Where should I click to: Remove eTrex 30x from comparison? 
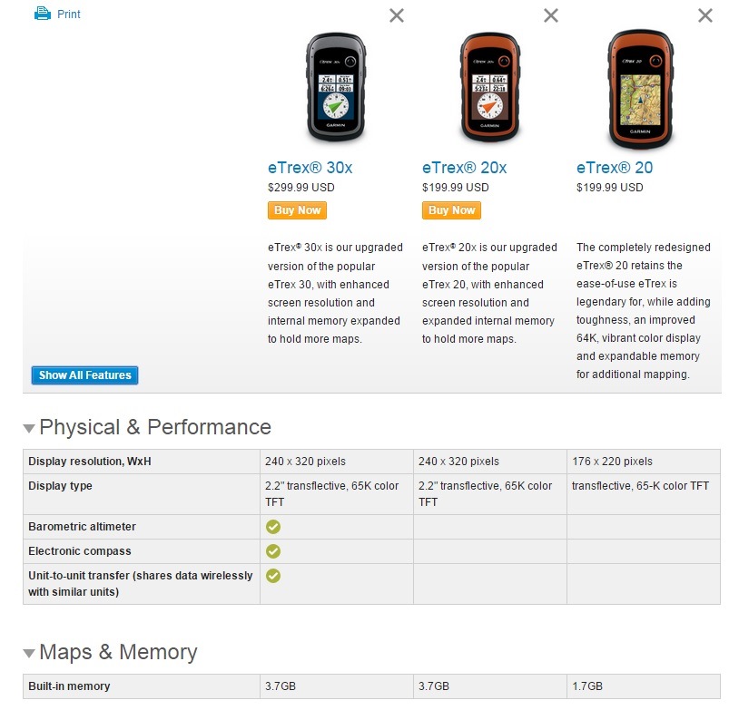click(397, 15)
